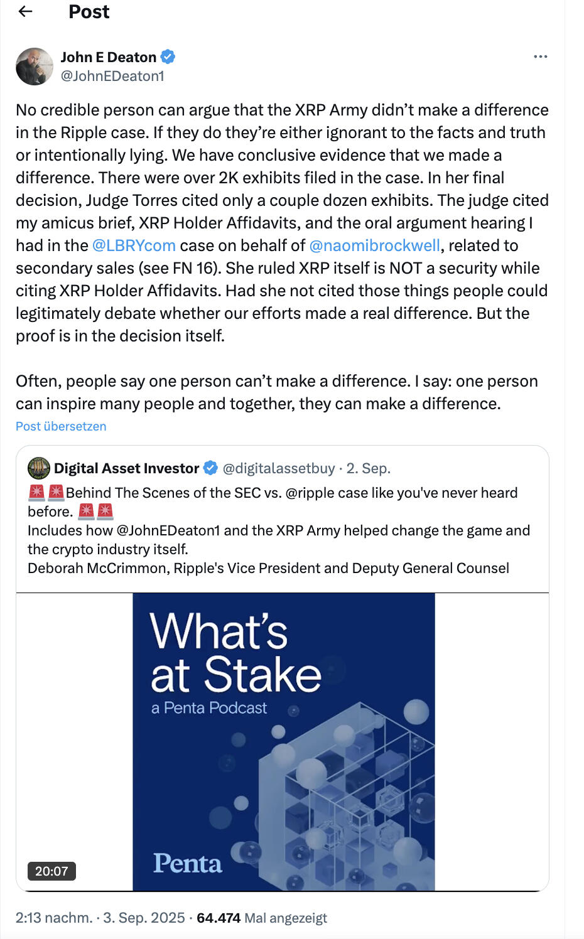Open the John E Deaton display name

point(108,57)
